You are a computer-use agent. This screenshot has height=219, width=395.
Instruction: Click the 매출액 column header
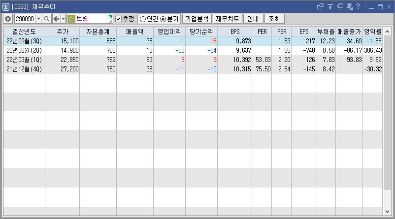click(135, 31)
